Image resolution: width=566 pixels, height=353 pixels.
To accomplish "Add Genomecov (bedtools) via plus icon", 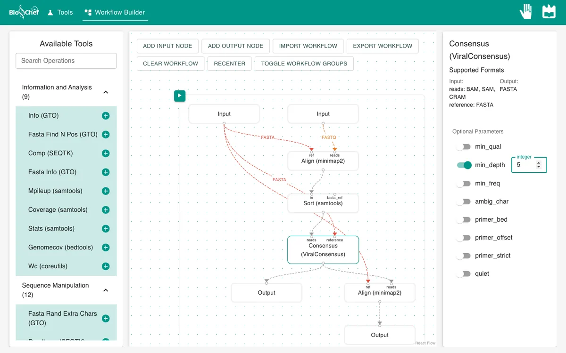I will (x=106, y=248).
